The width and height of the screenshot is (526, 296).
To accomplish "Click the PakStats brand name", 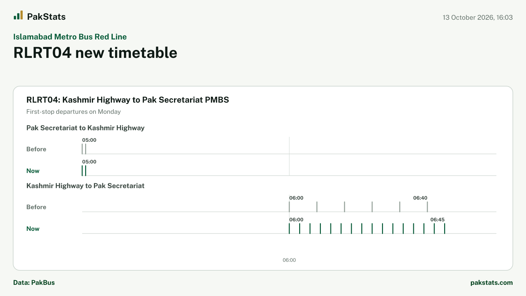I will 46,17.
